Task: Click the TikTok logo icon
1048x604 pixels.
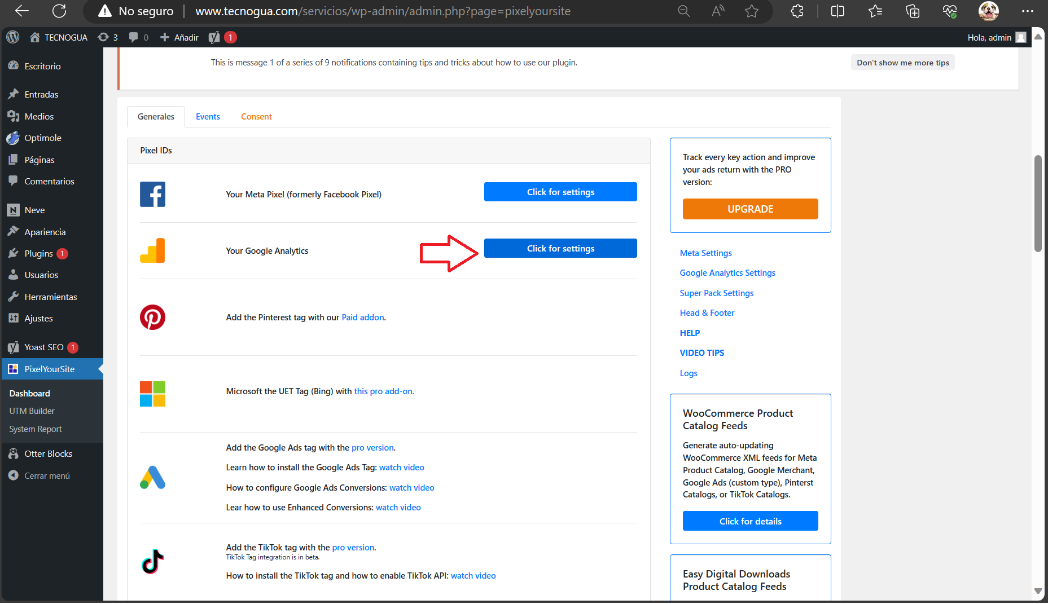Action: 152,561
